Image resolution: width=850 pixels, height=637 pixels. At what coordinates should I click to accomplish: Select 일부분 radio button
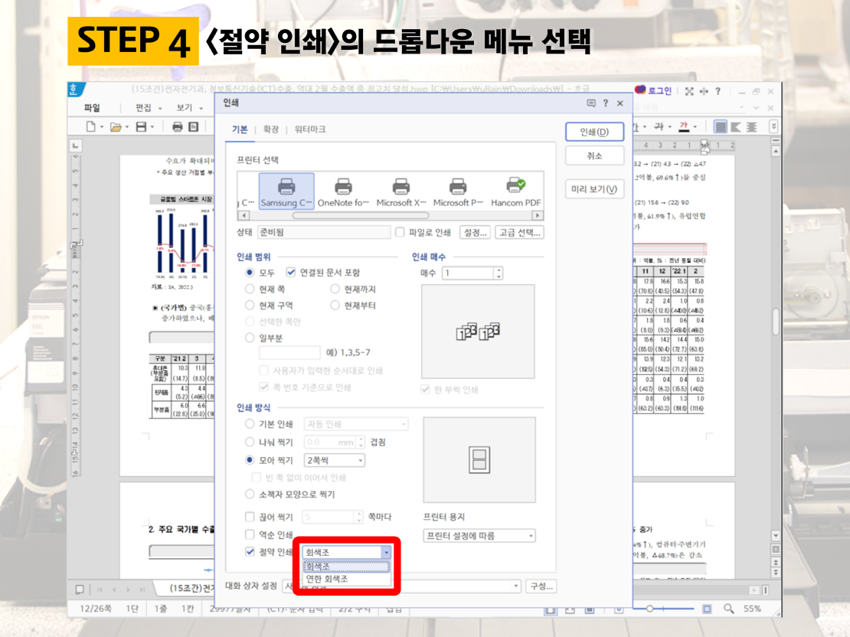[250, 338]
